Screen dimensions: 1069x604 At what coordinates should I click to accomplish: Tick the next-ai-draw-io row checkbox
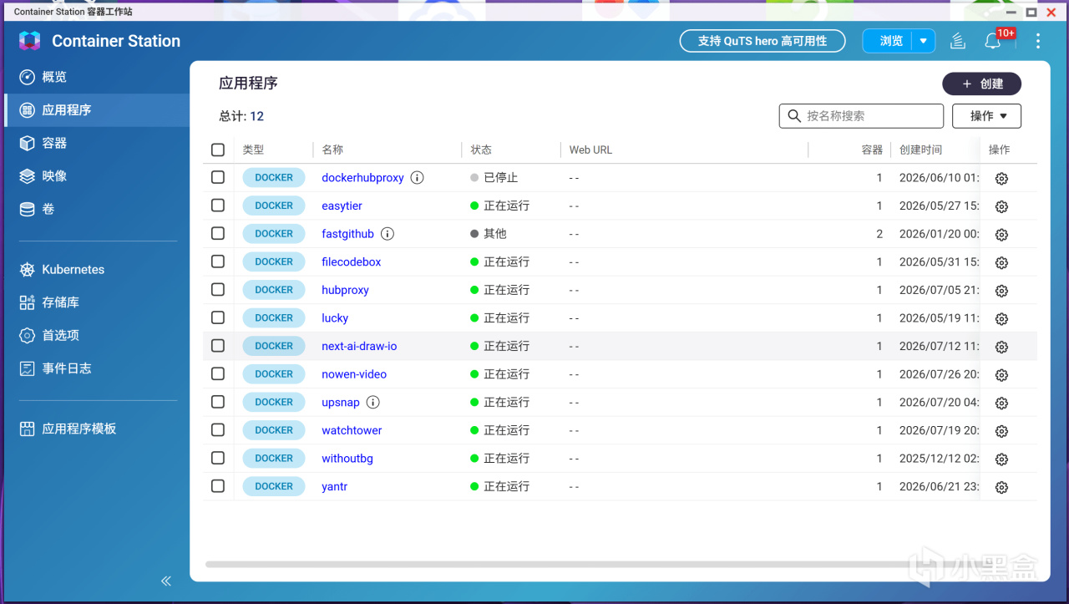coord(218,346)
